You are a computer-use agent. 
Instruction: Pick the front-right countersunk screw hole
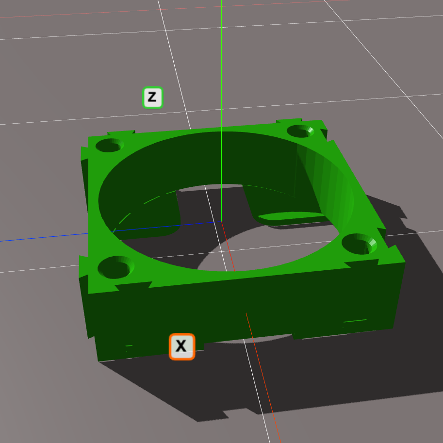click(x=359, y=244)
